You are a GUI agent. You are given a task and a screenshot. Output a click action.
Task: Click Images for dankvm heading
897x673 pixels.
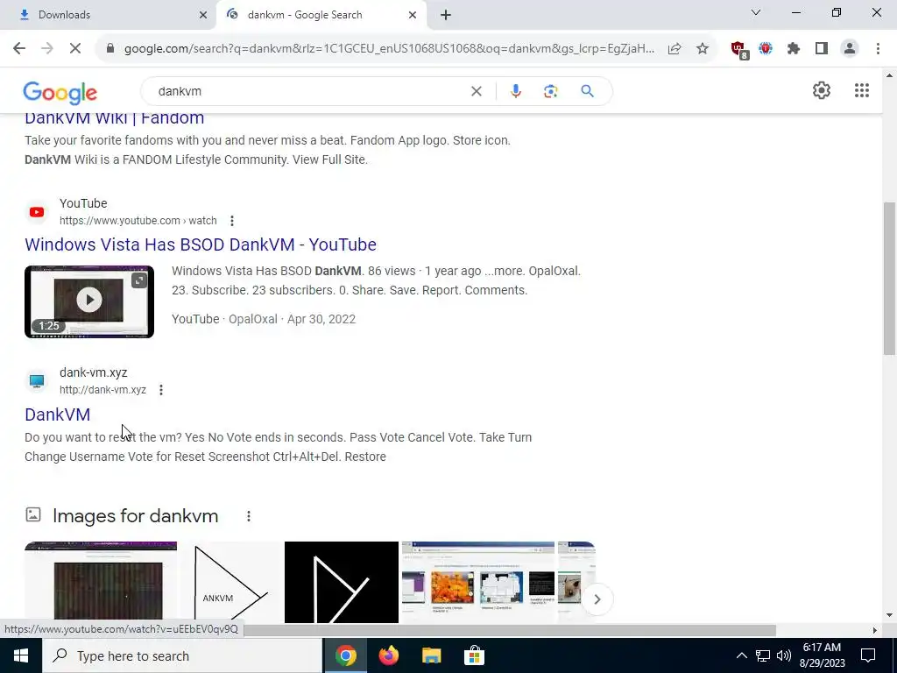[x=135, y=515]
